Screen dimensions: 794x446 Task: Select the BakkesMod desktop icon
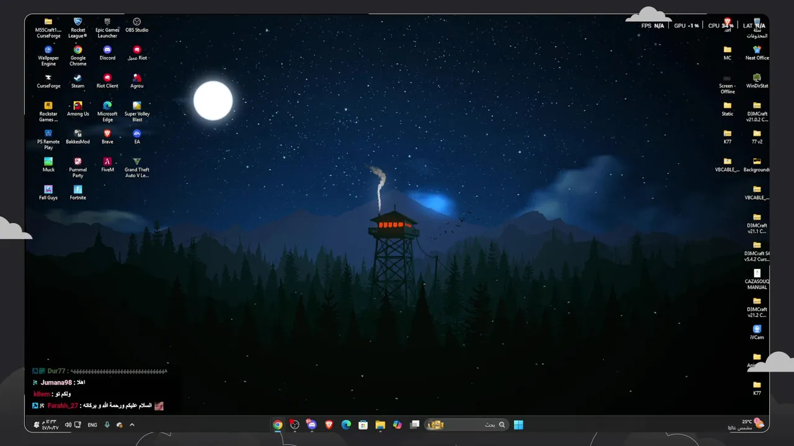tap(78, 137)
